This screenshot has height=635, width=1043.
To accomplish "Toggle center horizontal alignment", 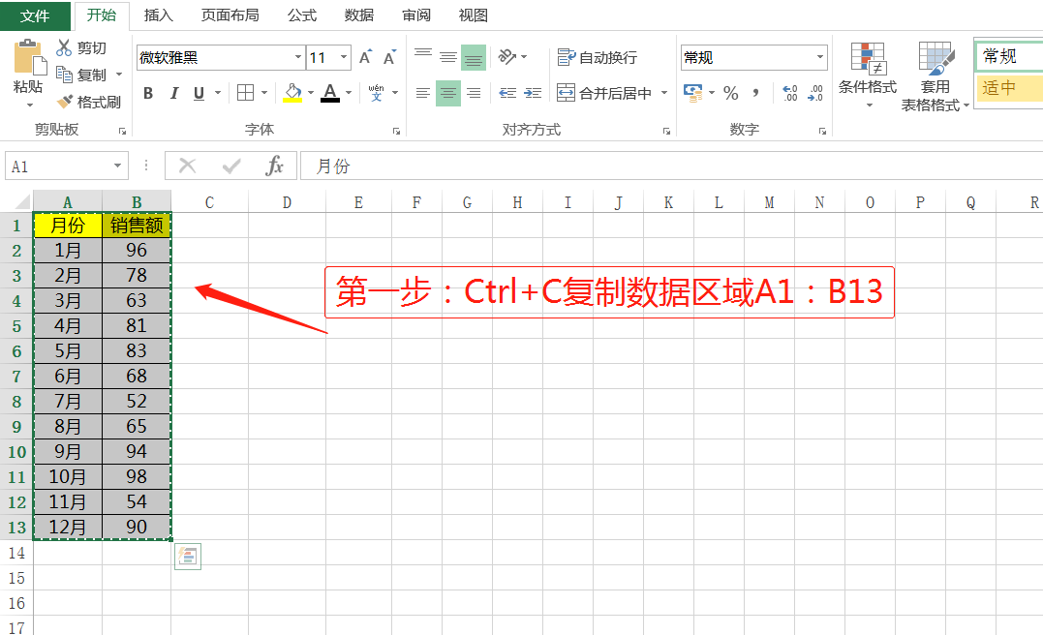I will (448, 93).
